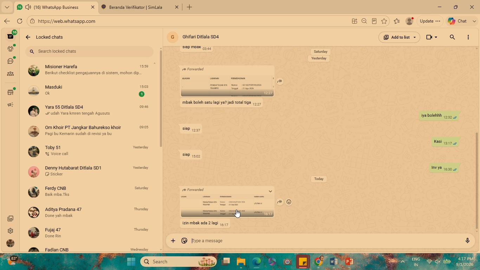Switch to Beranda Verifikator SimLala tab
480x270 pixels.
point(136,7)
